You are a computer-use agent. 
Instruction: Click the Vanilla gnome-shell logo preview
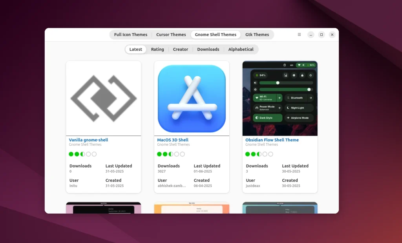tap(103, 98)
